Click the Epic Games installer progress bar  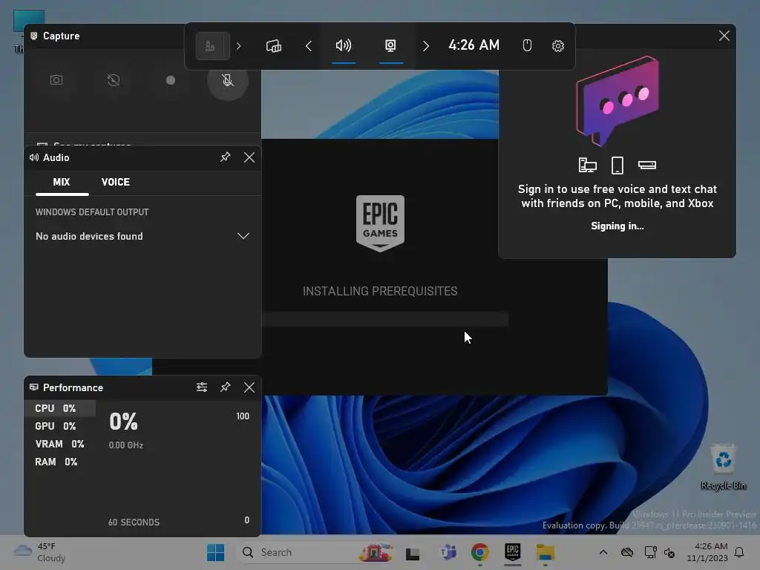coord(385,319)
